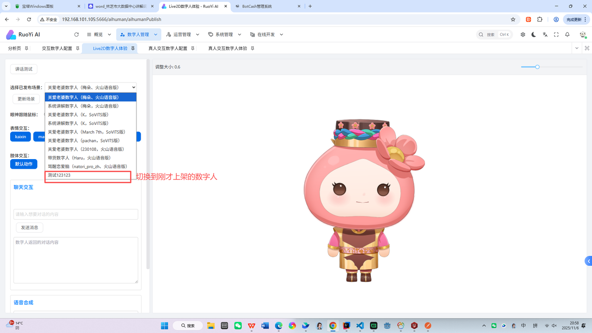Unpin the Live2D数字人体验 tab
This screenshot has width=592, height=333.
(x=133, y=48)
